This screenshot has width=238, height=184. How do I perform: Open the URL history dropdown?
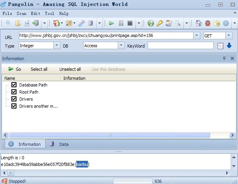click(196, 35)
